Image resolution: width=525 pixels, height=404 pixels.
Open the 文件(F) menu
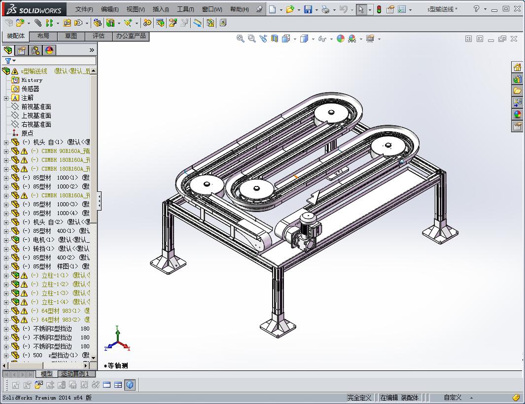coord(84,9)
